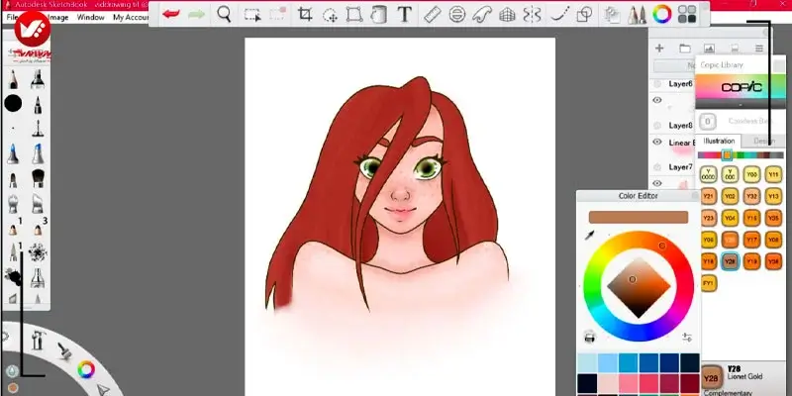Open the Draw Styles shapes tool
The height and width of the screenshot is (396, 792).
coord(584,15)
